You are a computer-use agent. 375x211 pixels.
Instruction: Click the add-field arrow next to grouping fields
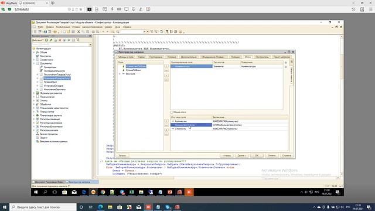(166, 66)
